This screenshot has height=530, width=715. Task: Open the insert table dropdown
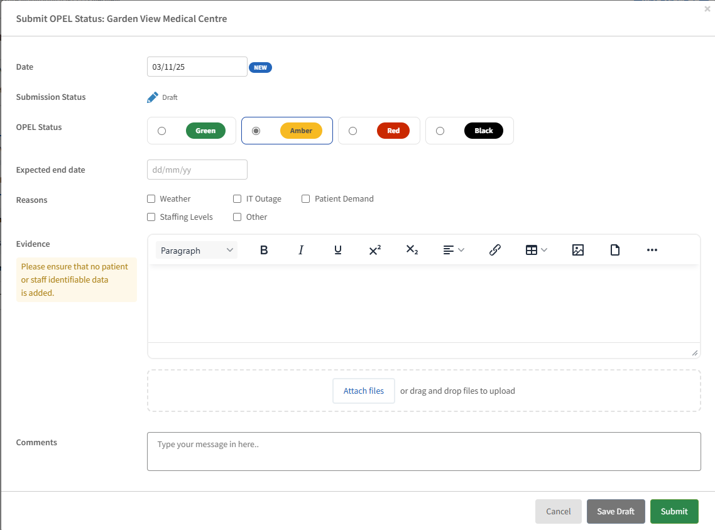click(537, 250)
